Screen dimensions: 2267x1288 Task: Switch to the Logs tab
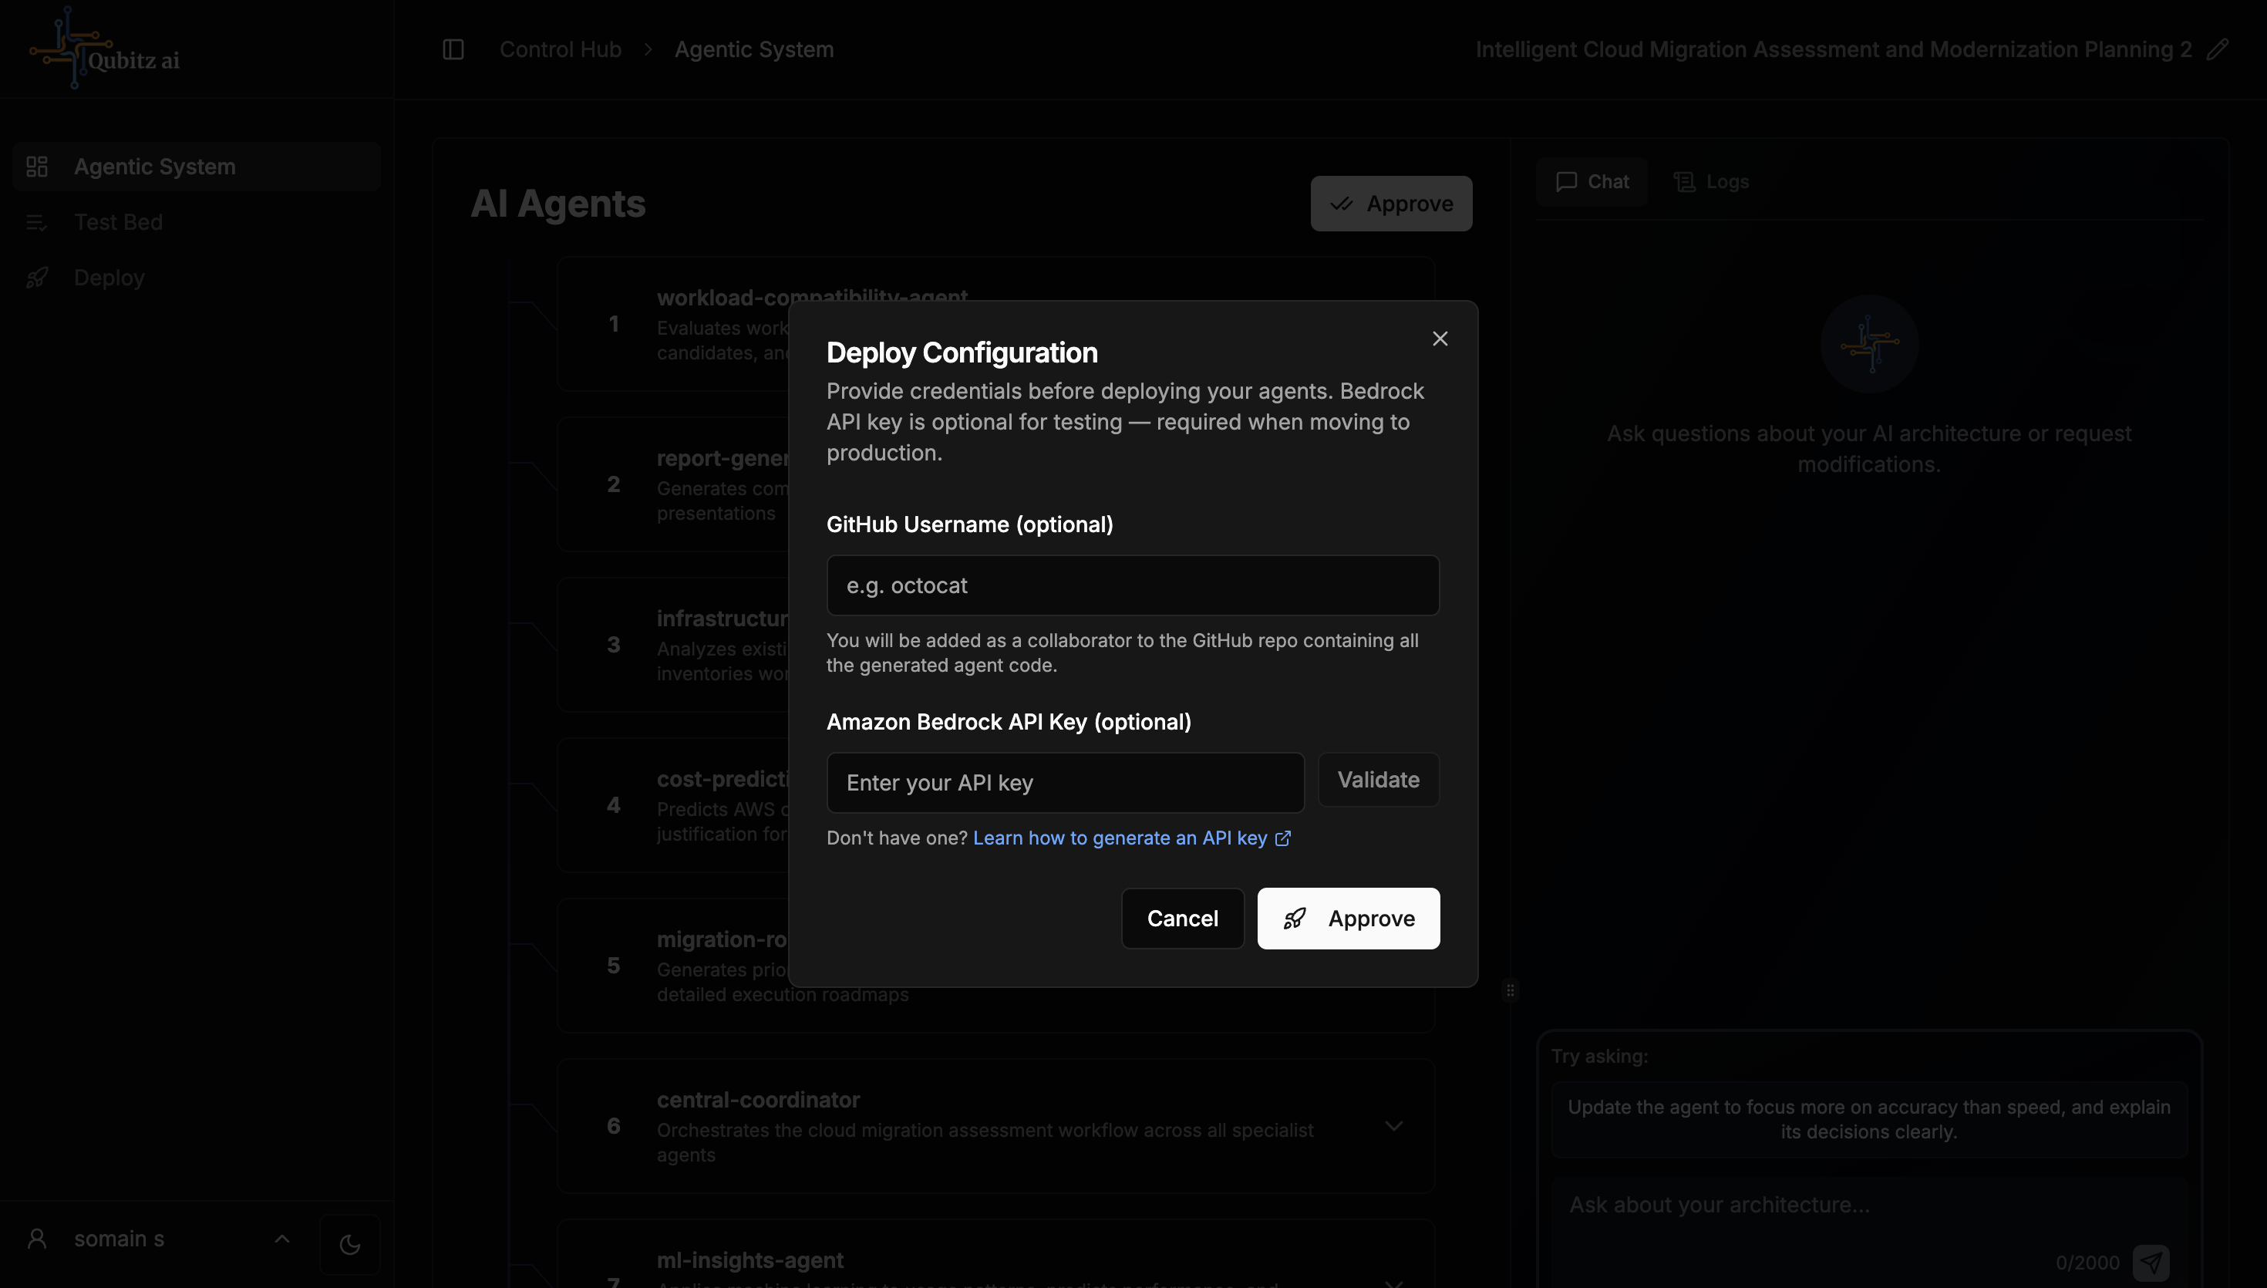point(1712,181)
